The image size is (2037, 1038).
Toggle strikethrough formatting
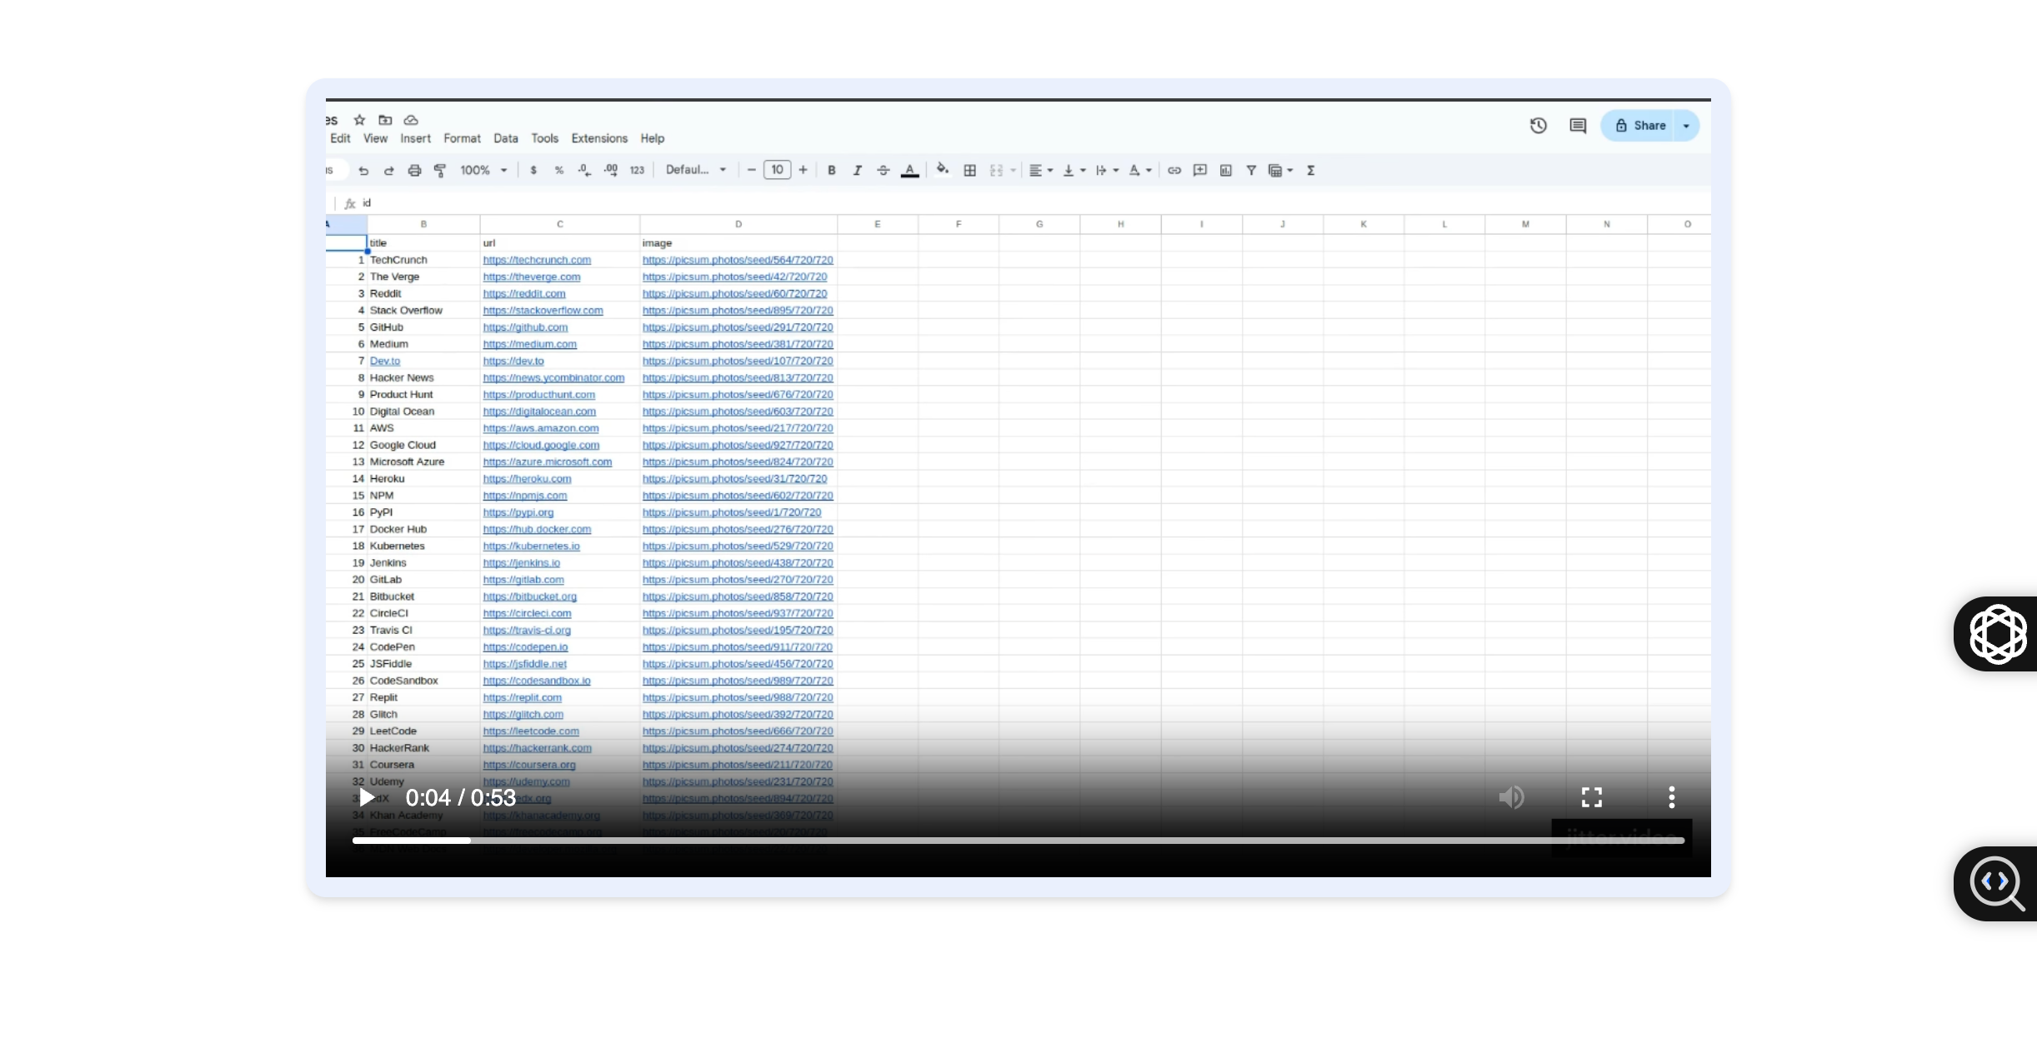tap(883, 170)
